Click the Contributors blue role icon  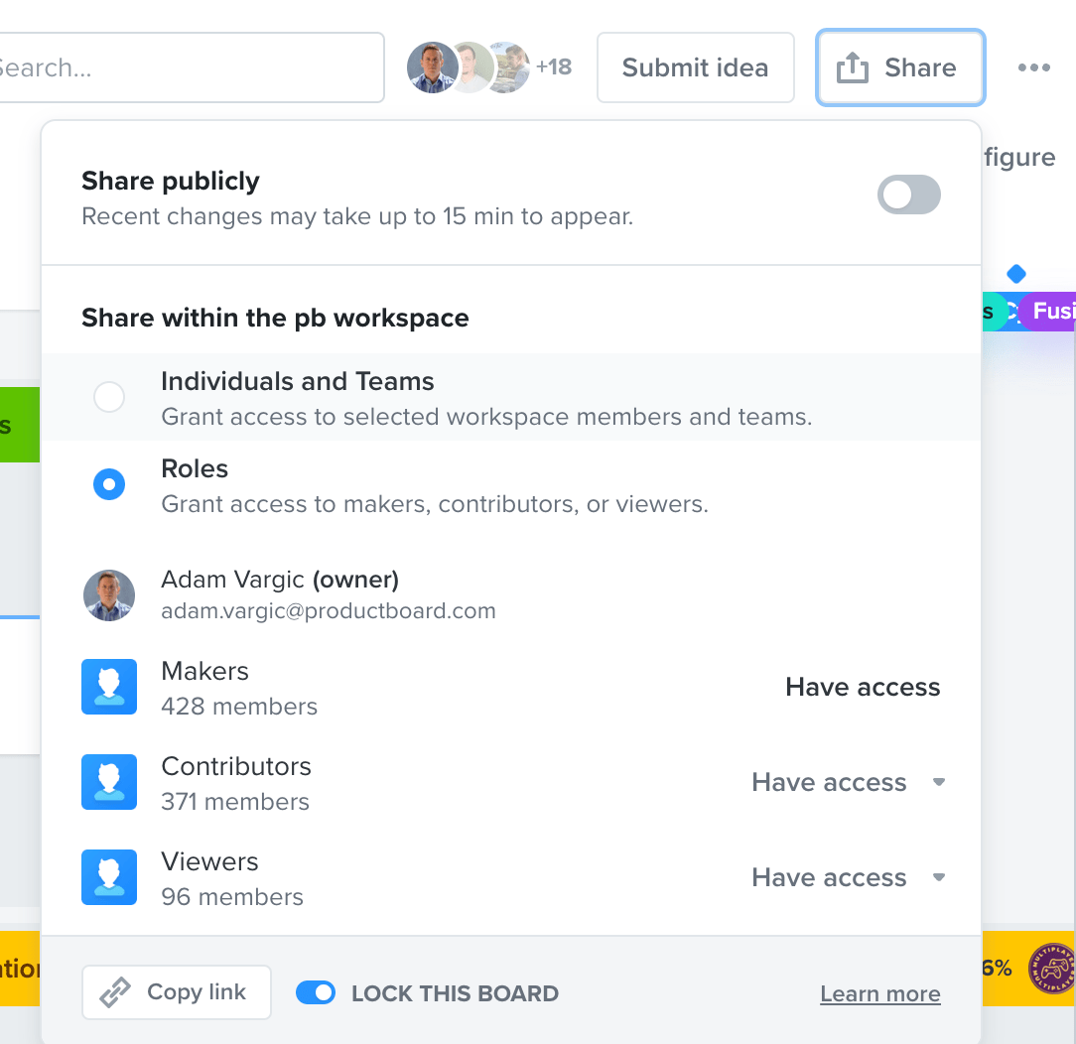(109, 782)
